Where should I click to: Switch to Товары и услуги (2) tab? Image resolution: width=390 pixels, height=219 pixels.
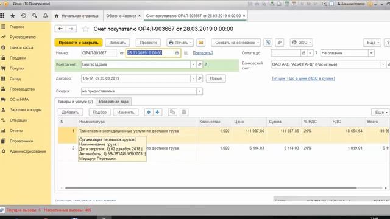[75, 102]
